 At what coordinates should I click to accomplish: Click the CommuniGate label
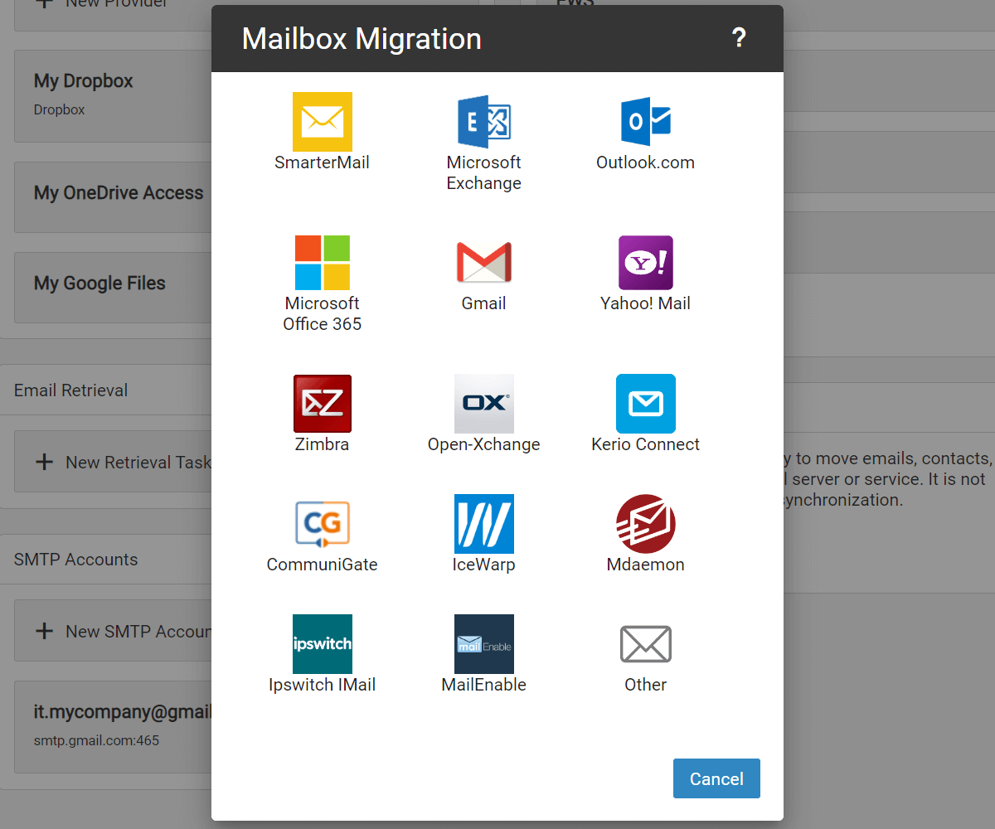click(323, 565)
